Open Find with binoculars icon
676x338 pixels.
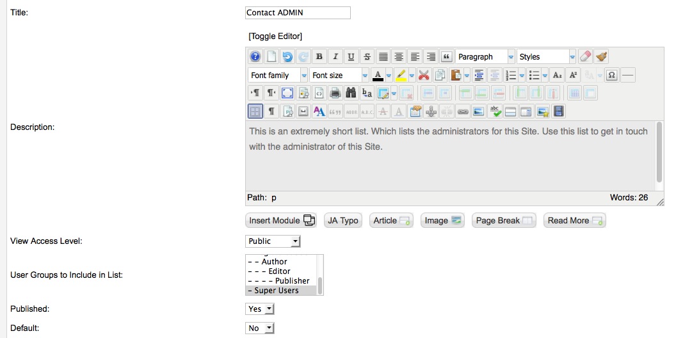coord(351,93)
